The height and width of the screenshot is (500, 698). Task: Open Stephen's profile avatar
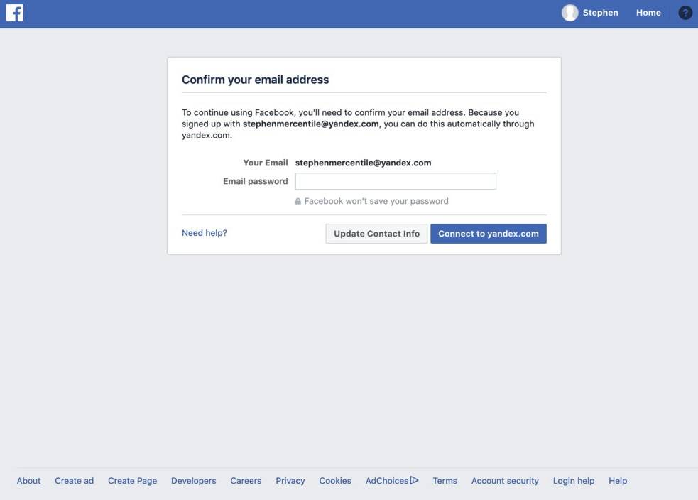569,13
